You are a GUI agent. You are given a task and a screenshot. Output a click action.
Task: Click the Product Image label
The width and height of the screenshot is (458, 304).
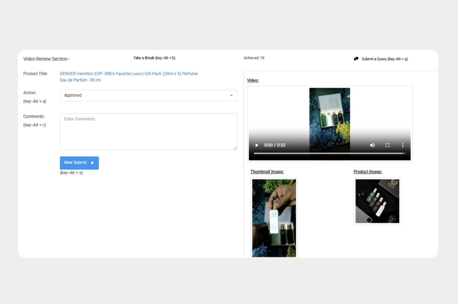tap(368, 172)
